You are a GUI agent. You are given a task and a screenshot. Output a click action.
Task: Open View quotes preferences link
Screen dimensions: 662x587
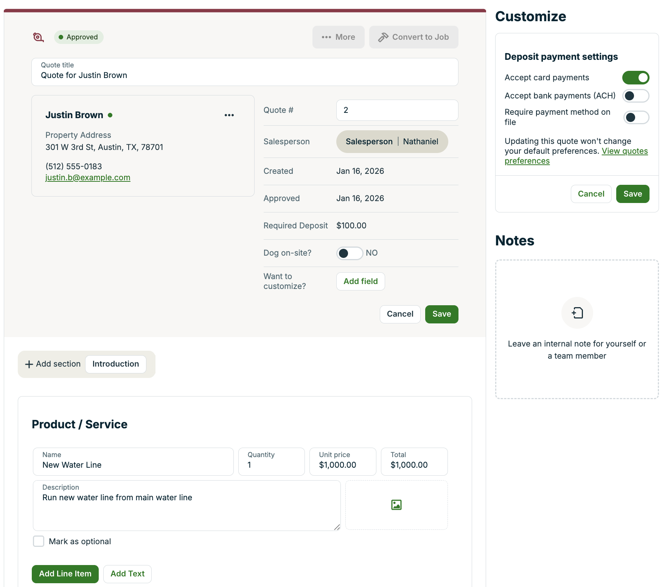coord(624,151)
